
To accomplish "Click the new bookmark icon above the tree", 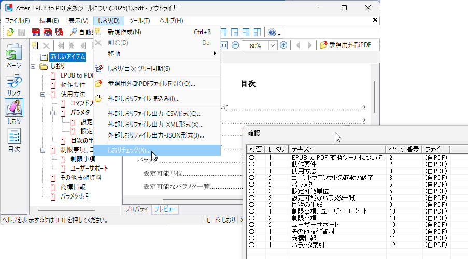I will click(35, 45).
